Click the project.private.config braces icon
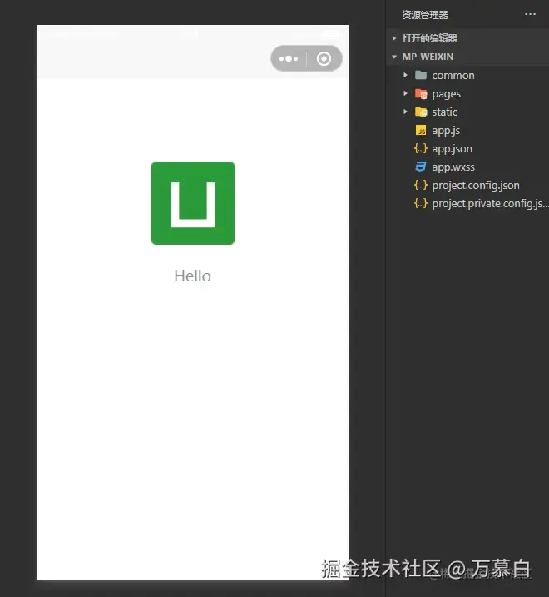549x597 pixels. 421,203
